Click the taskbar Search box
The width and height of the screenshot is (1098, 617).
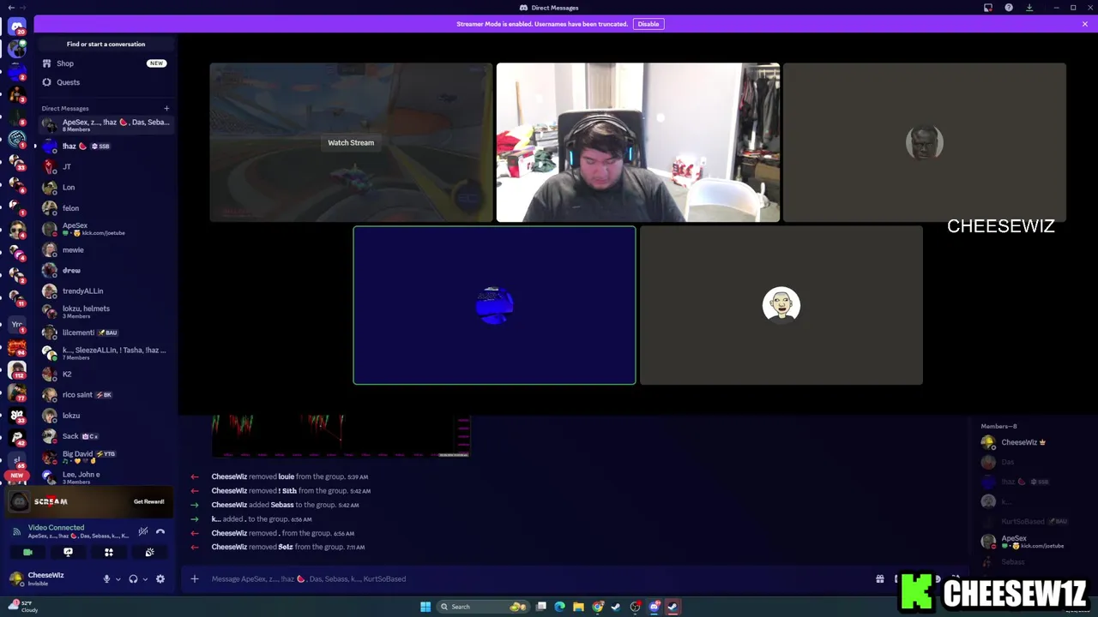(482, 607)
